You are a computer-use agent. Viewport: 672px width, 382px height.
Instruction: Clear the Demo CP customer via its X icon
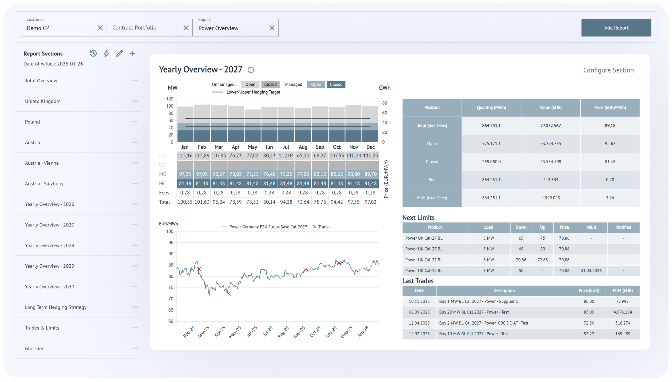[x=100, y=28]
